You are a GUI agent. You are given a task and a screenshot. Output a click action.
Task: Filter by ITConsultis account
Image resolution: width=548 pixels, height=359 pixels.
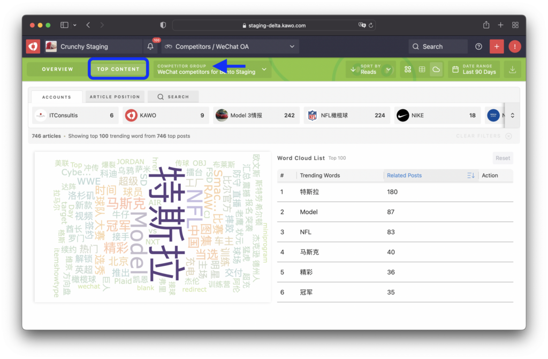(x=75, y=116)
